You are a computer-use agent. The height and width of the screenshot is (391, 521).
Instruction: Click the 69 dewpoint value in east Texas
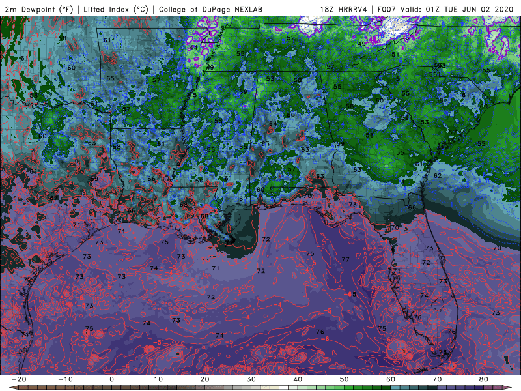(94, 178)
